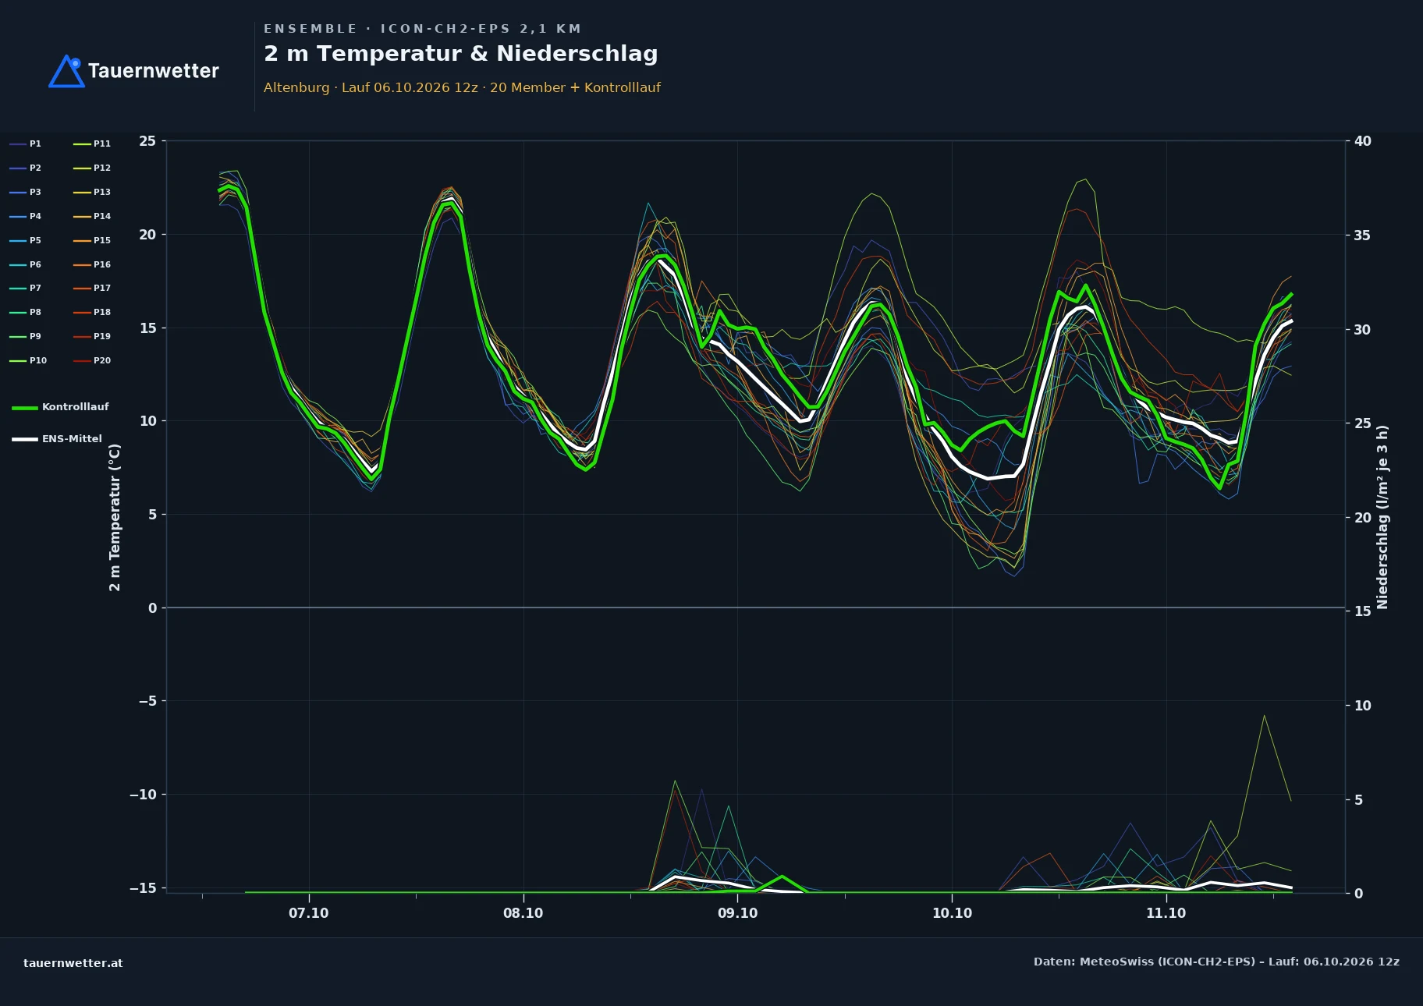Click the 0 temperature axis value
Image resolution: width=1423 pixels, height=1006 pixels.
(152, 608)
